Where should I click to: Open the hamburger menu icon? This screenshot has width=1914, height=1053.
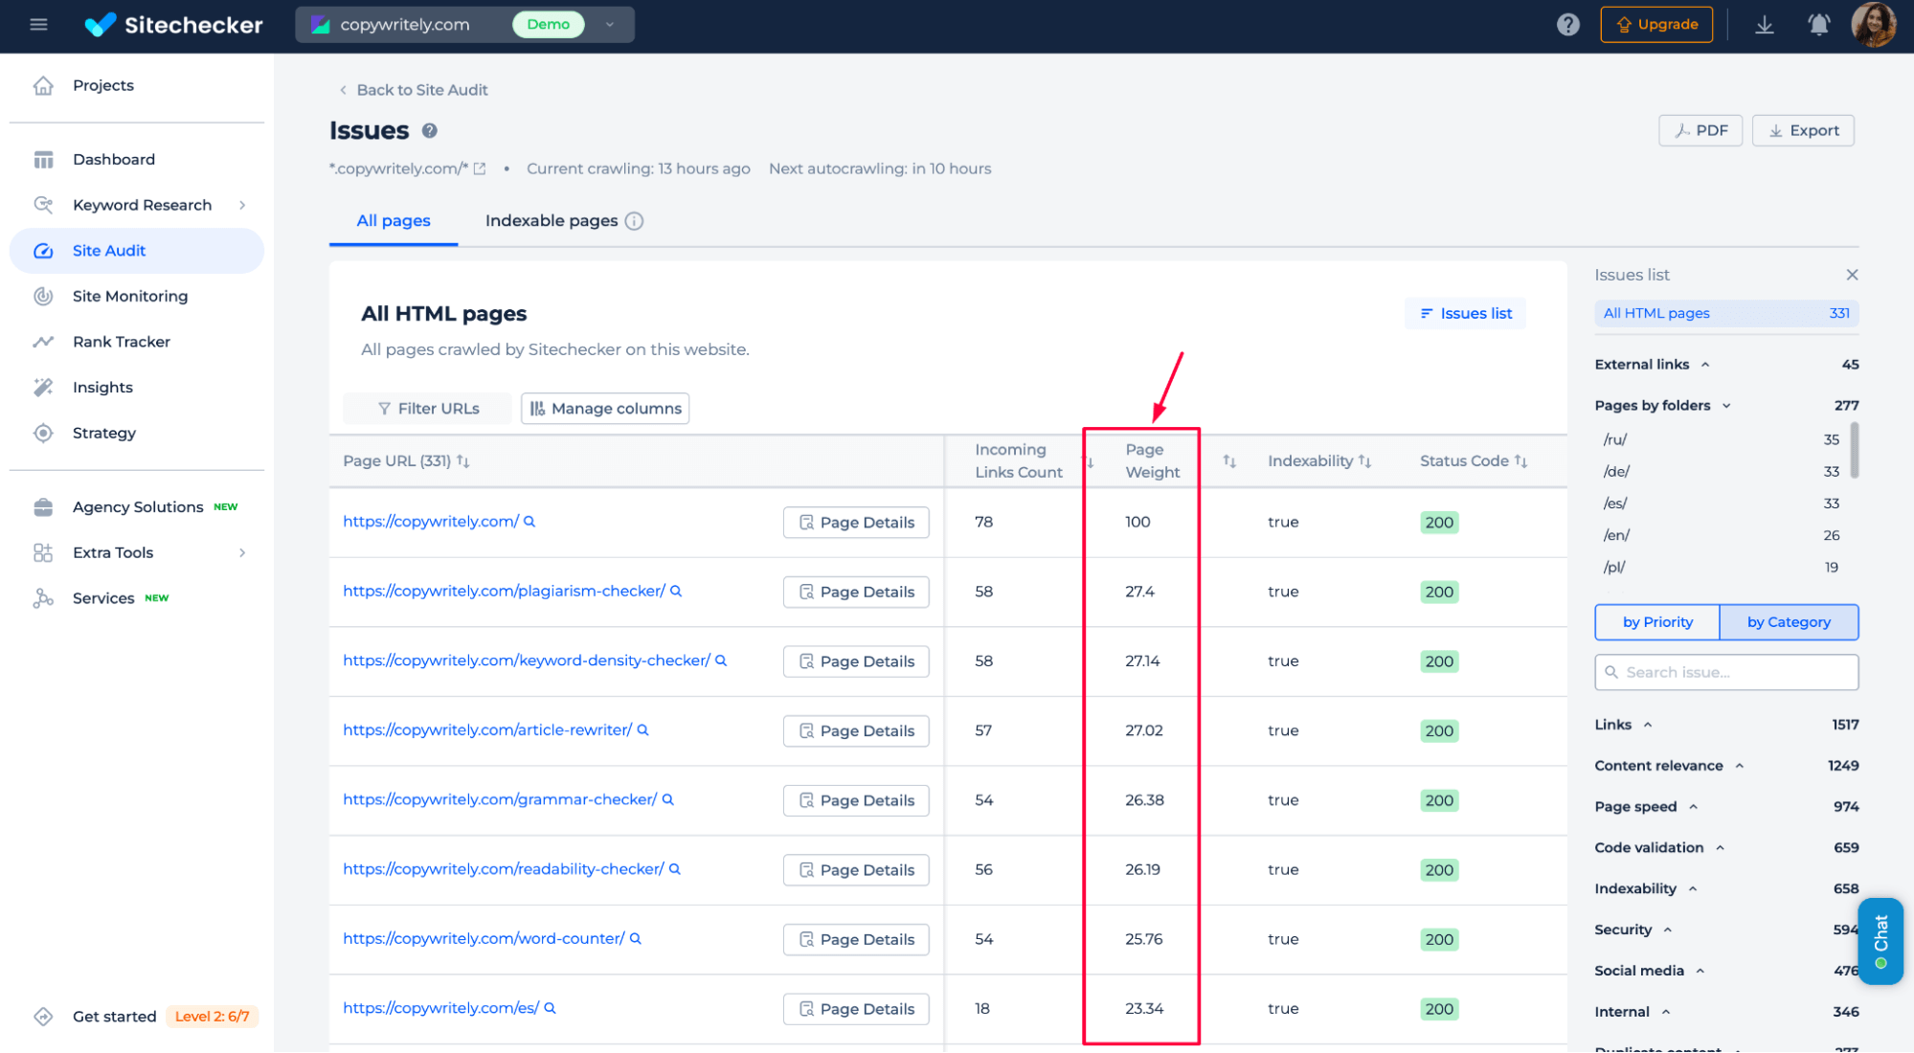38,25
